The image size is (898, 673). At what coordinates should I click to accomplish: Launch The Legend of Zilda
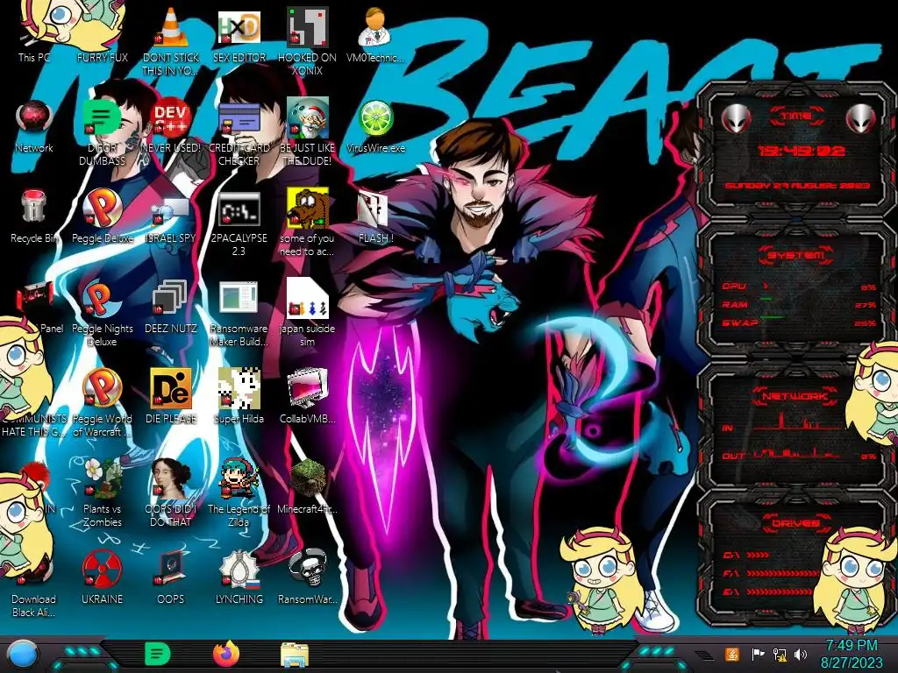[x=239, y=492]
